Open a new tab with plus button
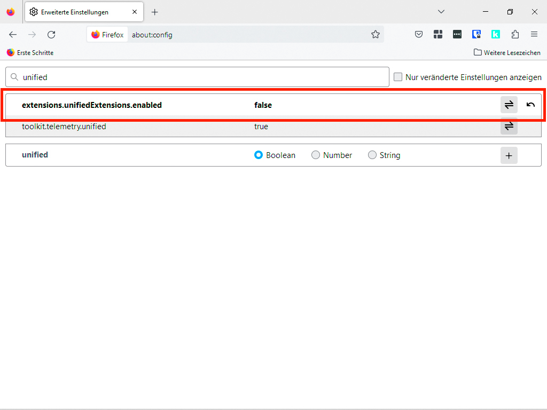Viewport: 547px width, 410px height. pos(155,12)
